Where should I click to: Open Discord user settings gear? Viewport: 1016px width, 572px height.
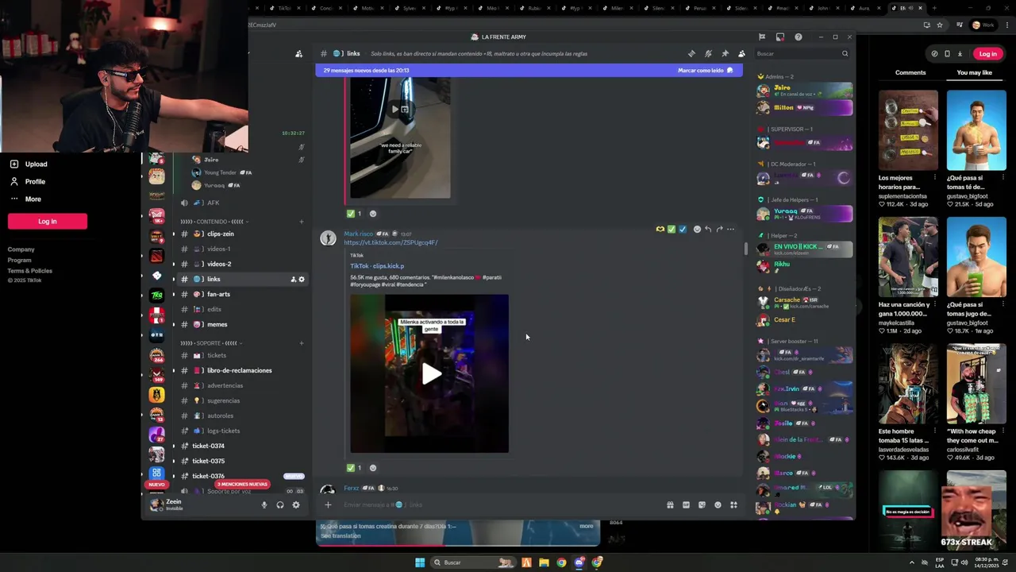pyautogui.click(x=296, y=504)
